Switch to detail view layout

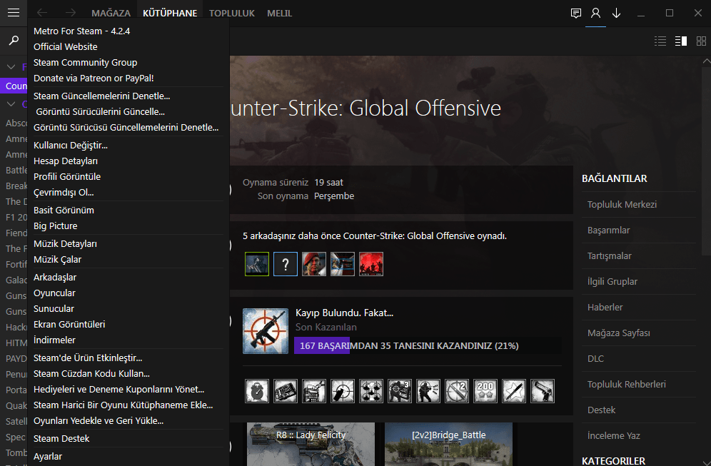point(680,41)
